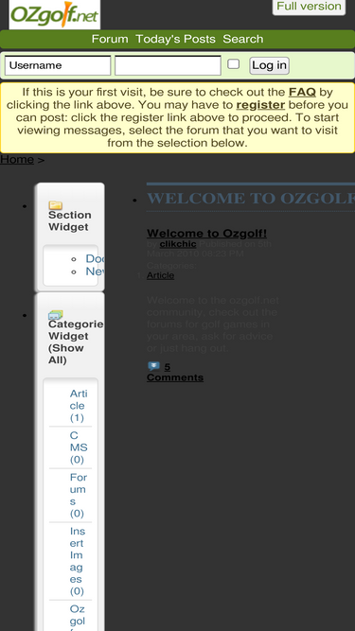The image size is (355, 631).
Task: Click the OZgolf.net logo
Action: (54, 14)
